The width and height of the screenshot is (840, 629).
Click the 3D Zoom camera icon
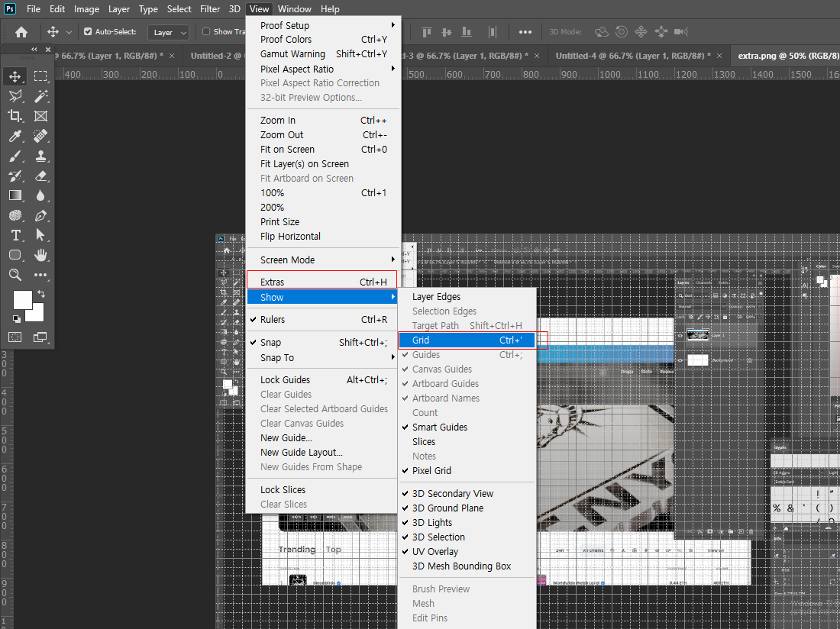coord(681,32)
